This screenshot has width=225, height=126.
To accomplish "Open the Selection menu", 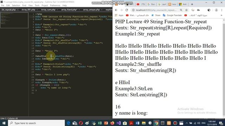I will coord(16,6).
